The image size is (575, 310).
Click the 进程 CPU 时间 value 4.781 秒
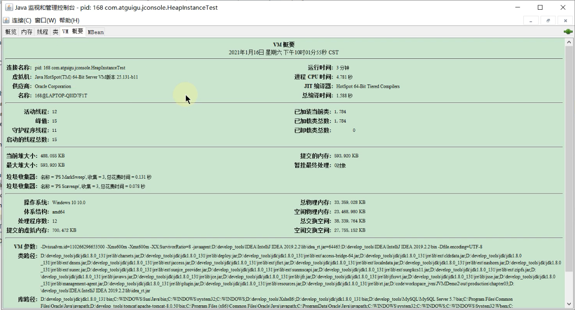coord(344,77)
